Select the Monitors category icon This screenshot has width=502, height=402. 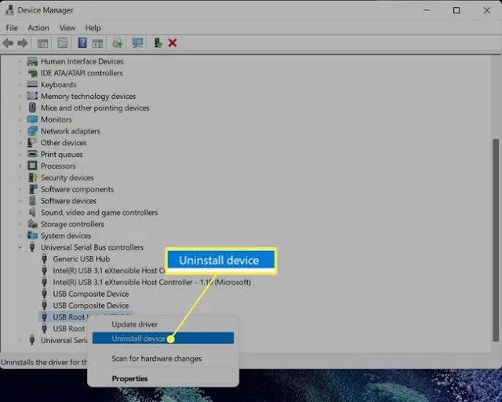pyautogui.click(x=32, y=119)
